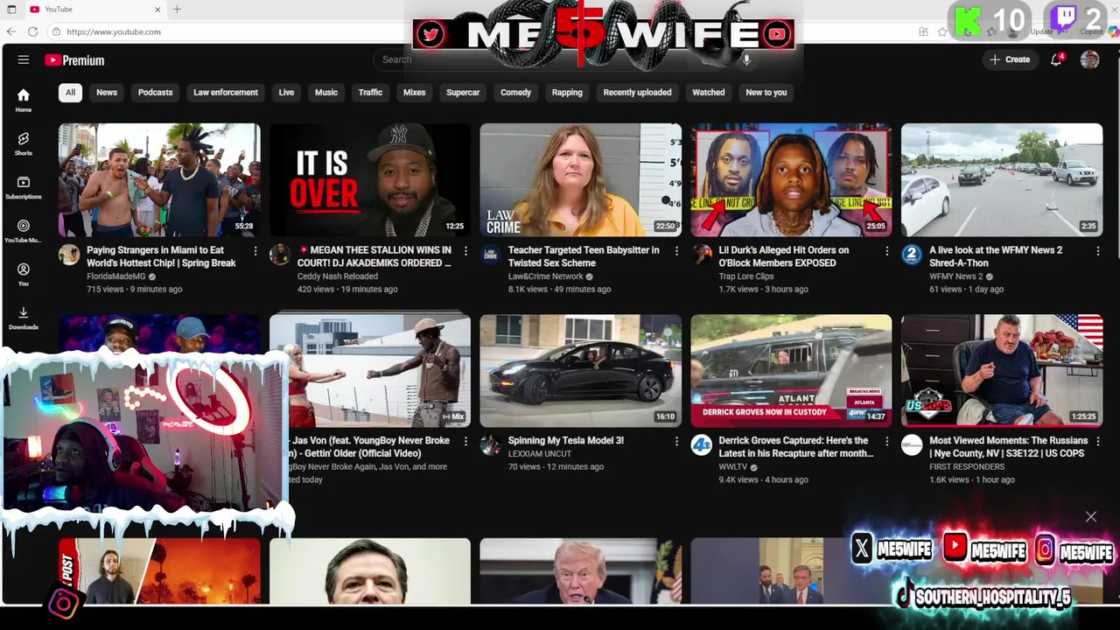The image size is (1120, 630).
Task: Open Spinning My Tesla Model 3 thumbnail
Action: tap(580, 371)
